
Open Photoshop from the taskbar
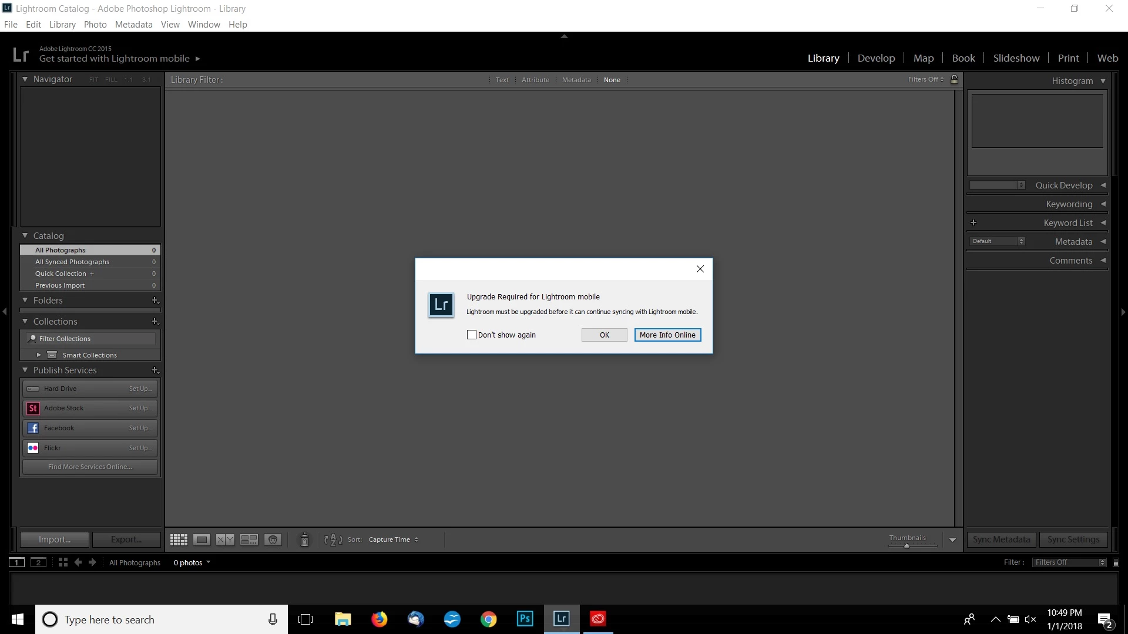(525, 619)
